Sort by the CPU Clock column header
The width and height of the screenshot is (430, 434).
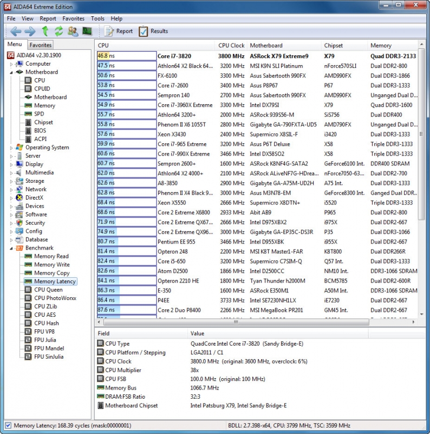231,46
